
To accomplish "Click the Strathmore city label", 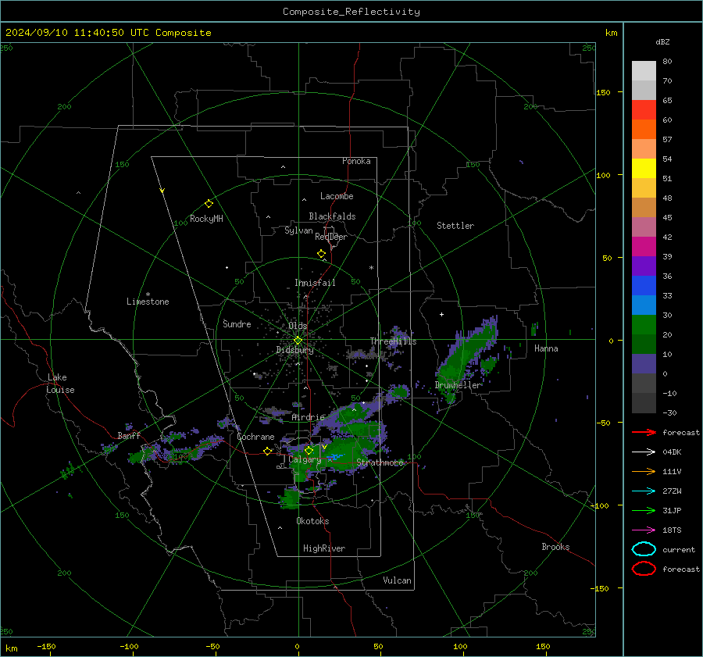I will 380,462.
